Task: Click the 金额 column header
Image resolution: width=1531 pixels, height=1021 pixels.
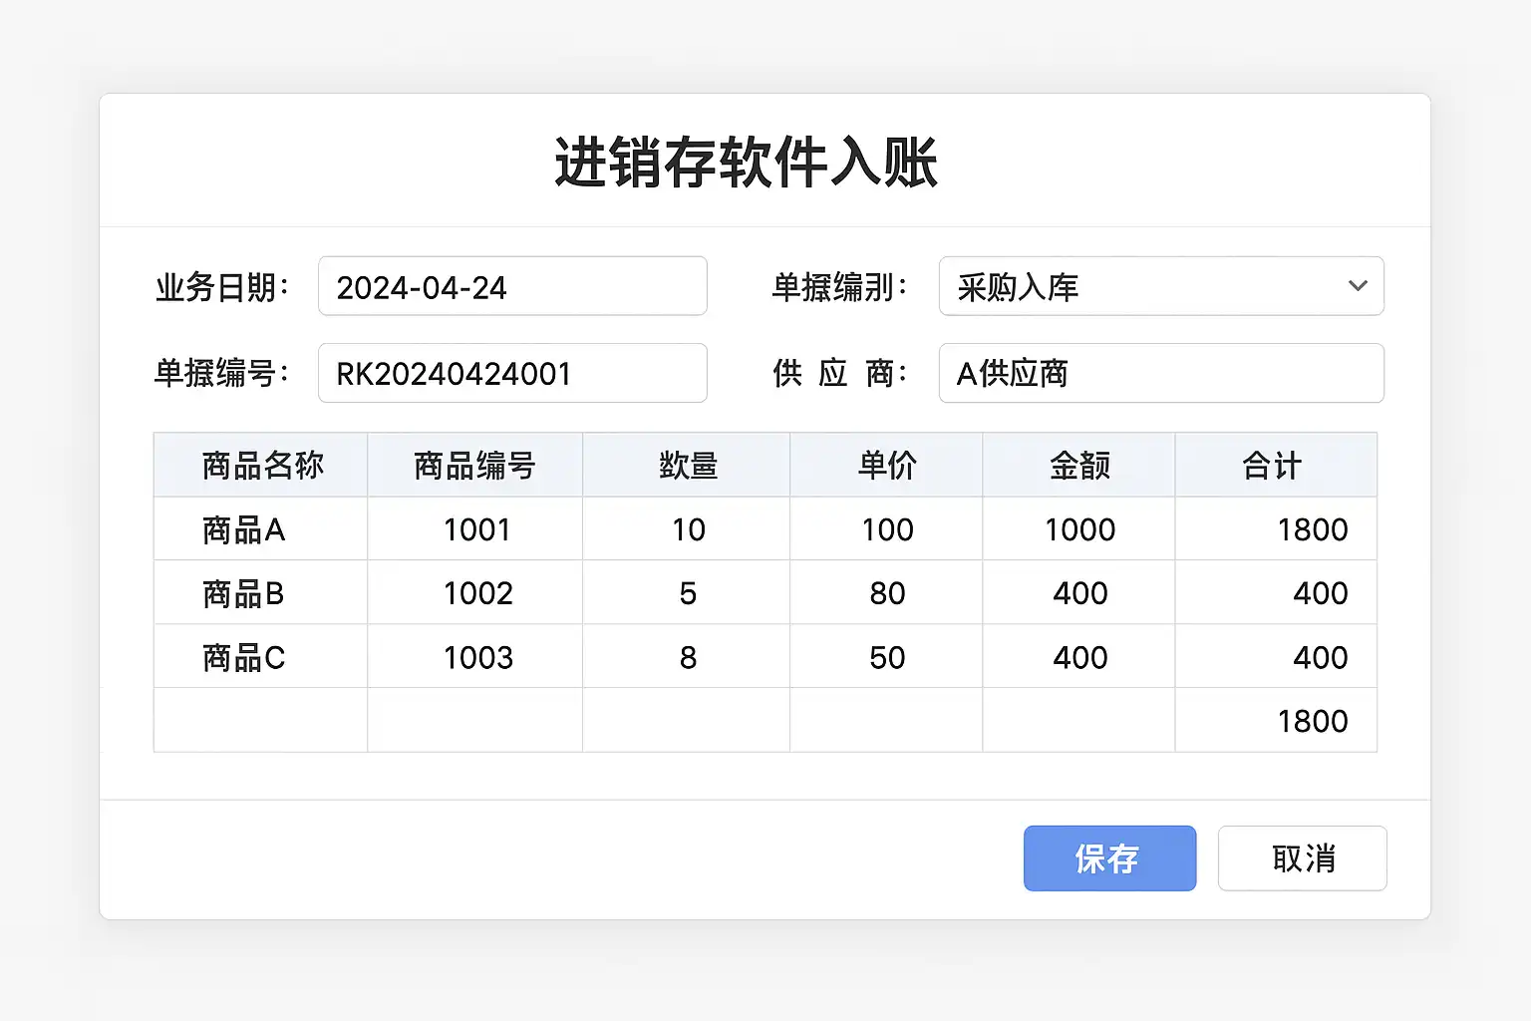Action: click(1078, 466)
